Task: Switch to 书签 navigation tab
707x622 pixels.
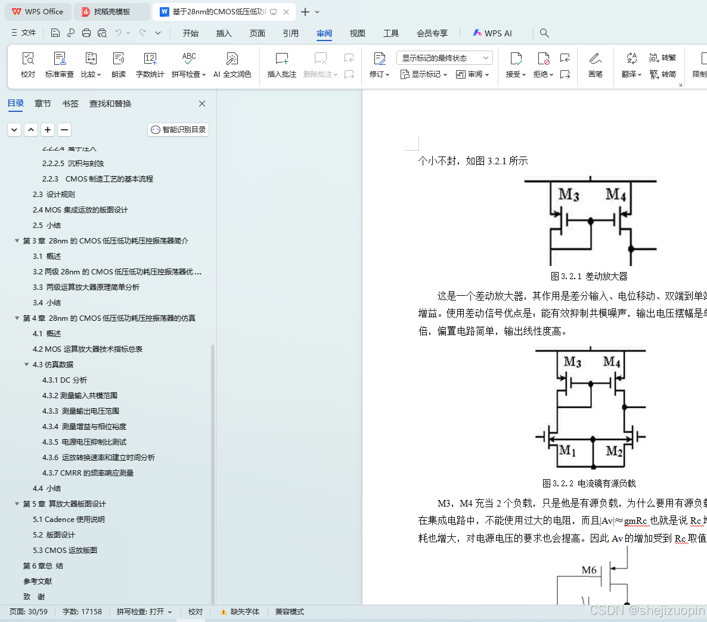Action: (70, 104)
